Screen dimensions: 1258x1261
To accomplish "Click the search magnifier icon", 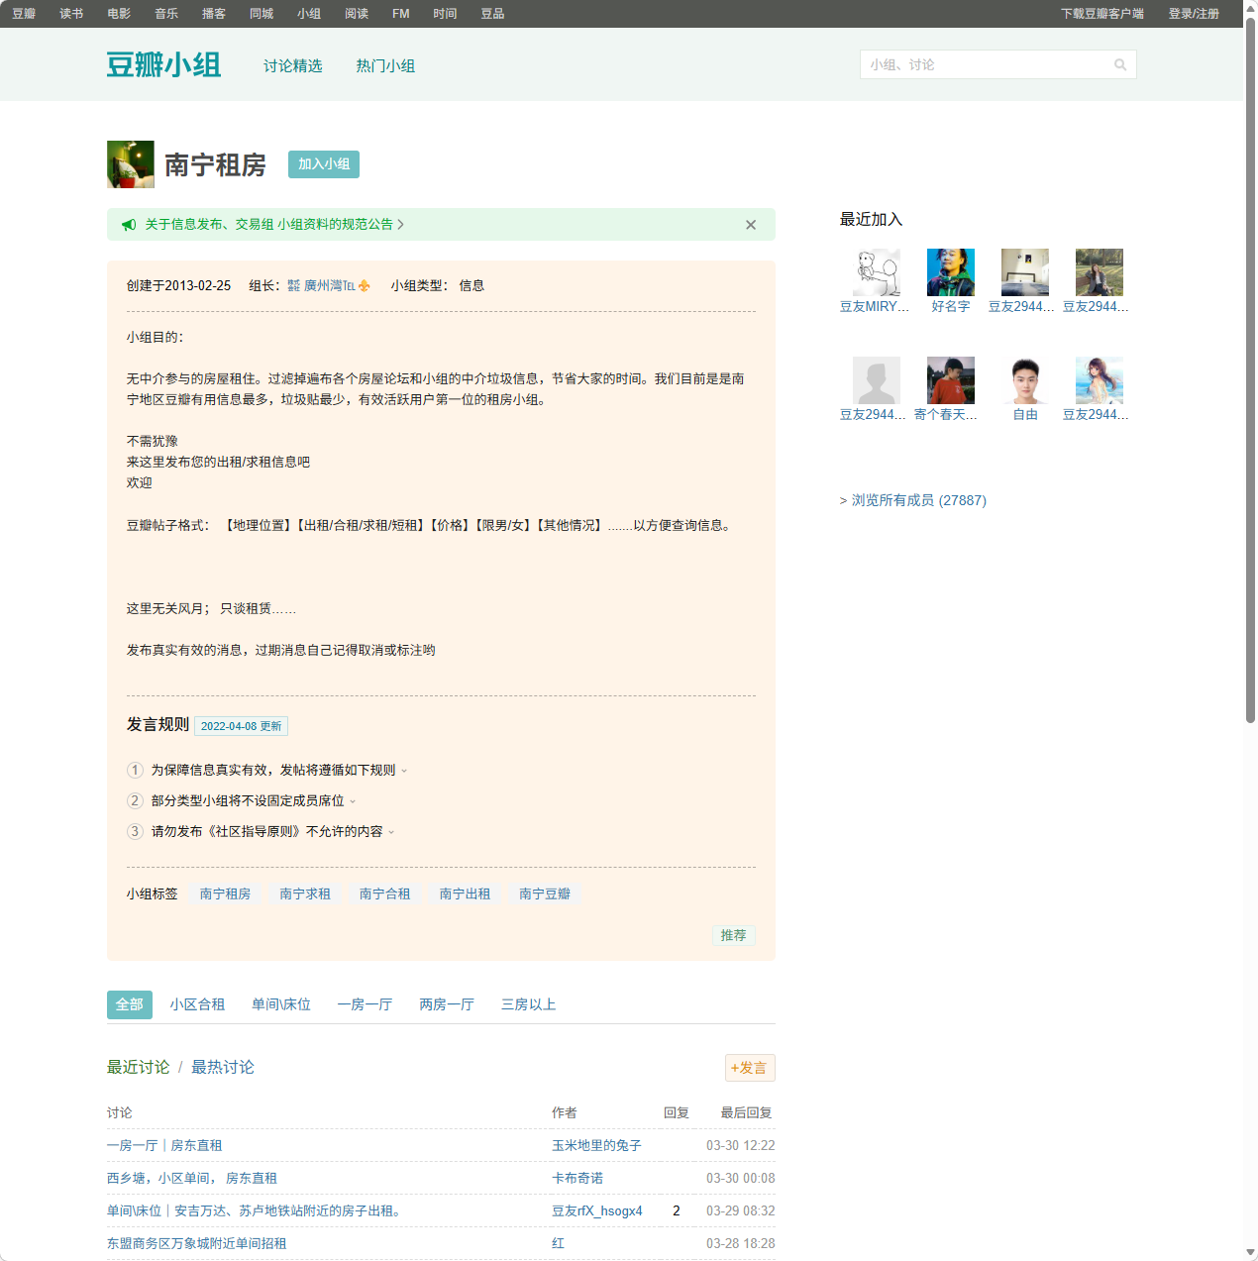I will pos(1120,65).
